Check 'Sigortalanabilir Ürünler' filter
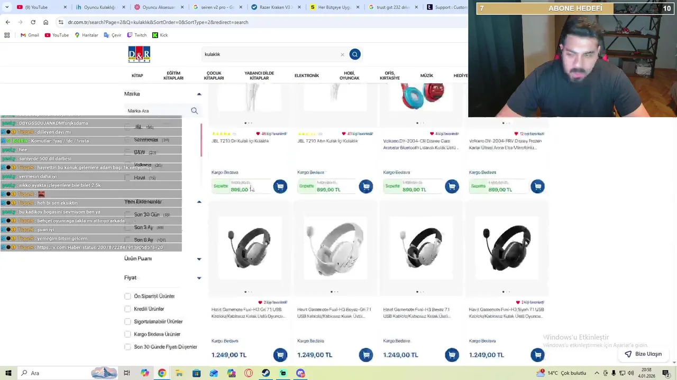Viewport: 677px width, 380px height. pos(127,321)
